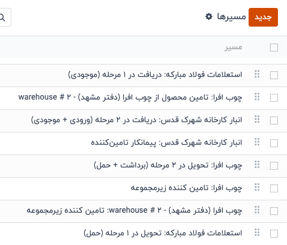Open the مسیرها title settings dropdown
This screenshot has height=245, width=287.
pos(209,16)
